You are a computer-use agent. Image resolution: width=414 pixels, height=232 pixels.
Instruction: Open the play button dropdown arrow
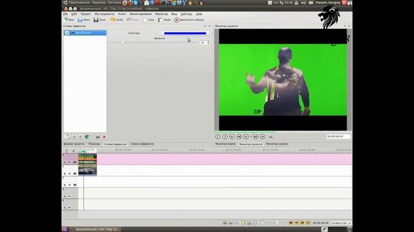pyautogui.click(x=250, y=137)
